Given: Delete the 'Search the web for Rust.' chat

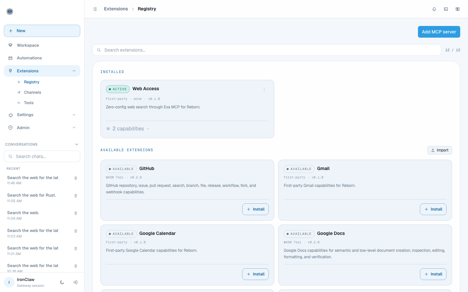Looking at the screenshot, I should point(76,196).
